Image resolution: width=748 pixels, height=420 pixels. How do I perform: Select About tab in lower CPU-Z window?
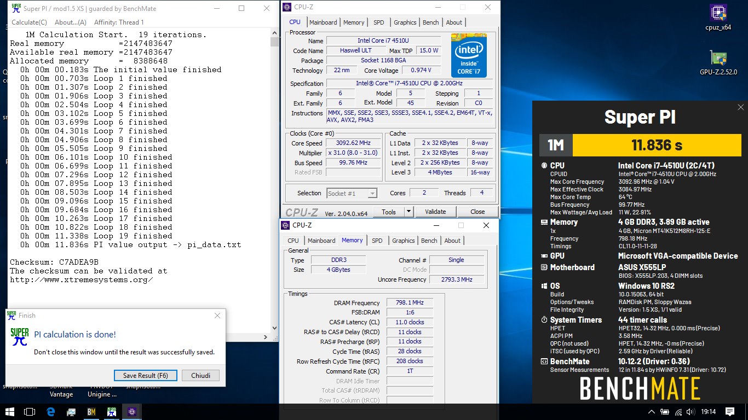452,241
